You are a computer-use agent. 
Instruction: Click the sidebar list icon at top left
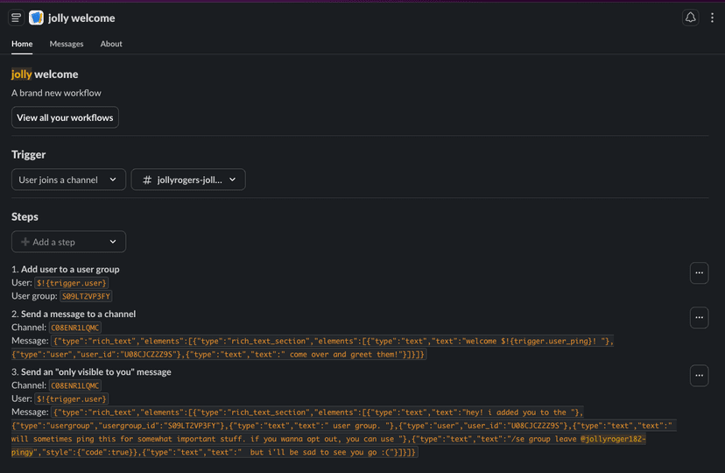point(16,18)
